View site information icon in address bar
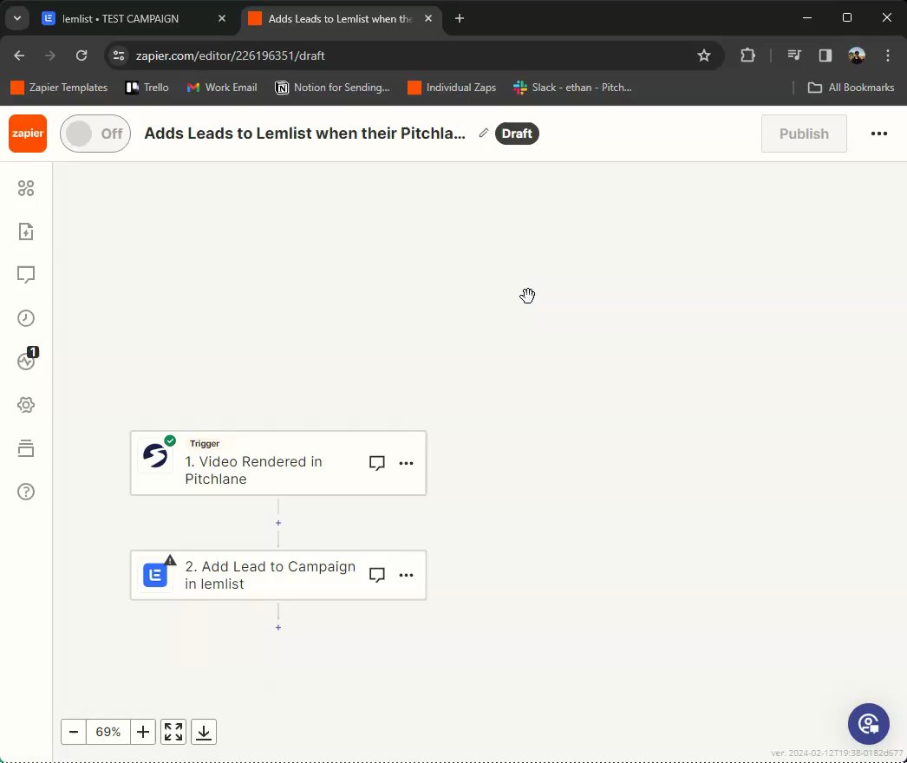907x763 pixels. (119, 55)
